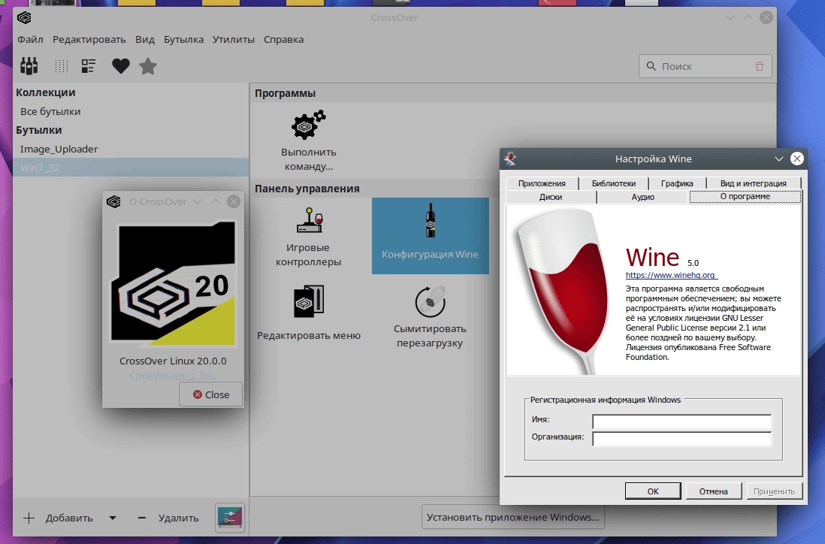This screenshot has width=825, height=544.
Task: Open Редактировать меню control panel item
Action: [x=309, y=313]
